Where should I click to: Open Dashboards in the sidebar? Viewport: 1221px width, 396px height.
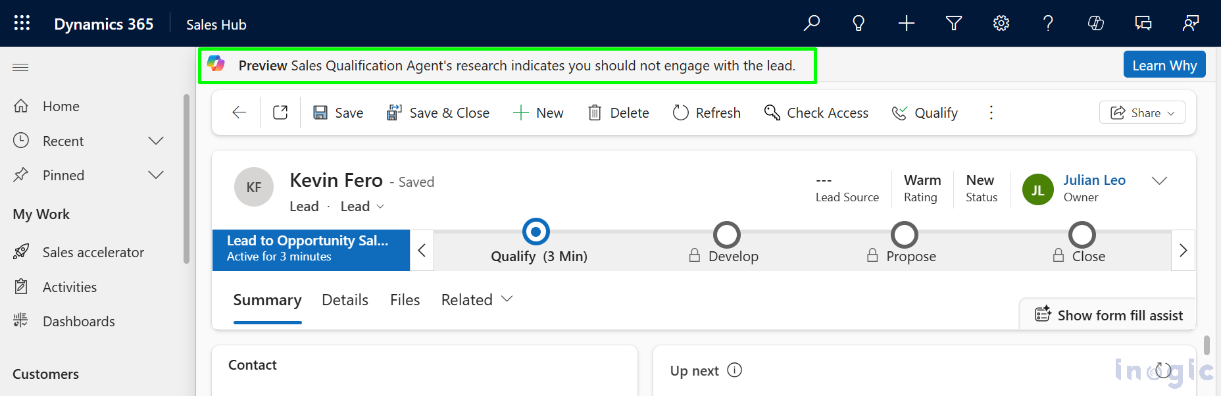click(x=64, y=321)
